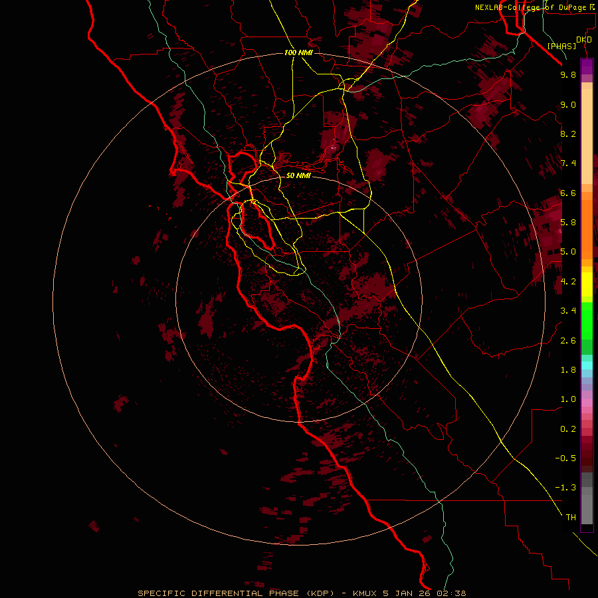
Task: Click the 02:38 timestamp in the footer
Action: point(452,593)
